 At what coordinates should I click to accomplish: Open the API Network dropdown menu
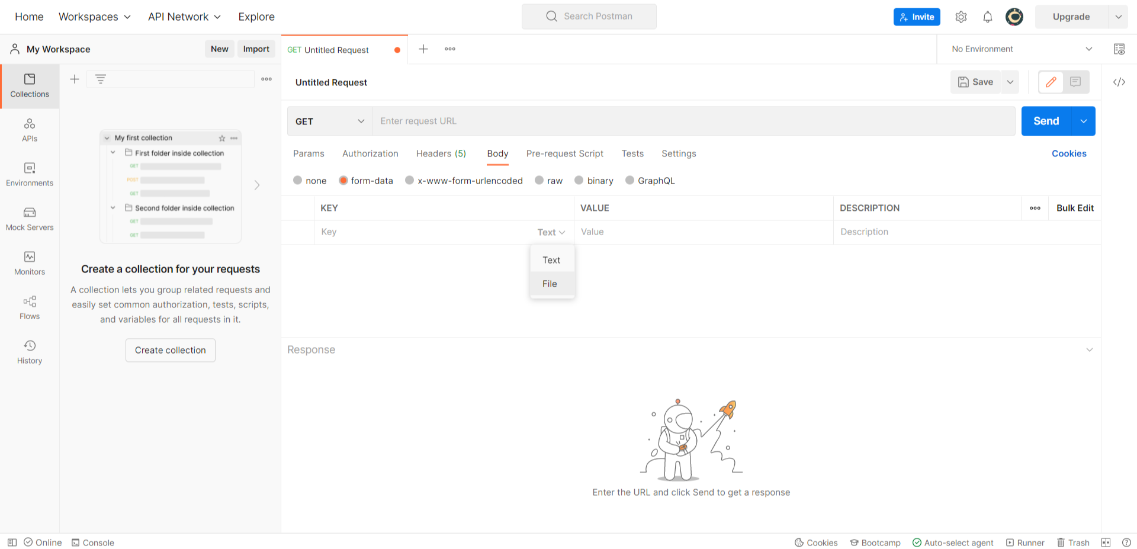click(184, 17)
